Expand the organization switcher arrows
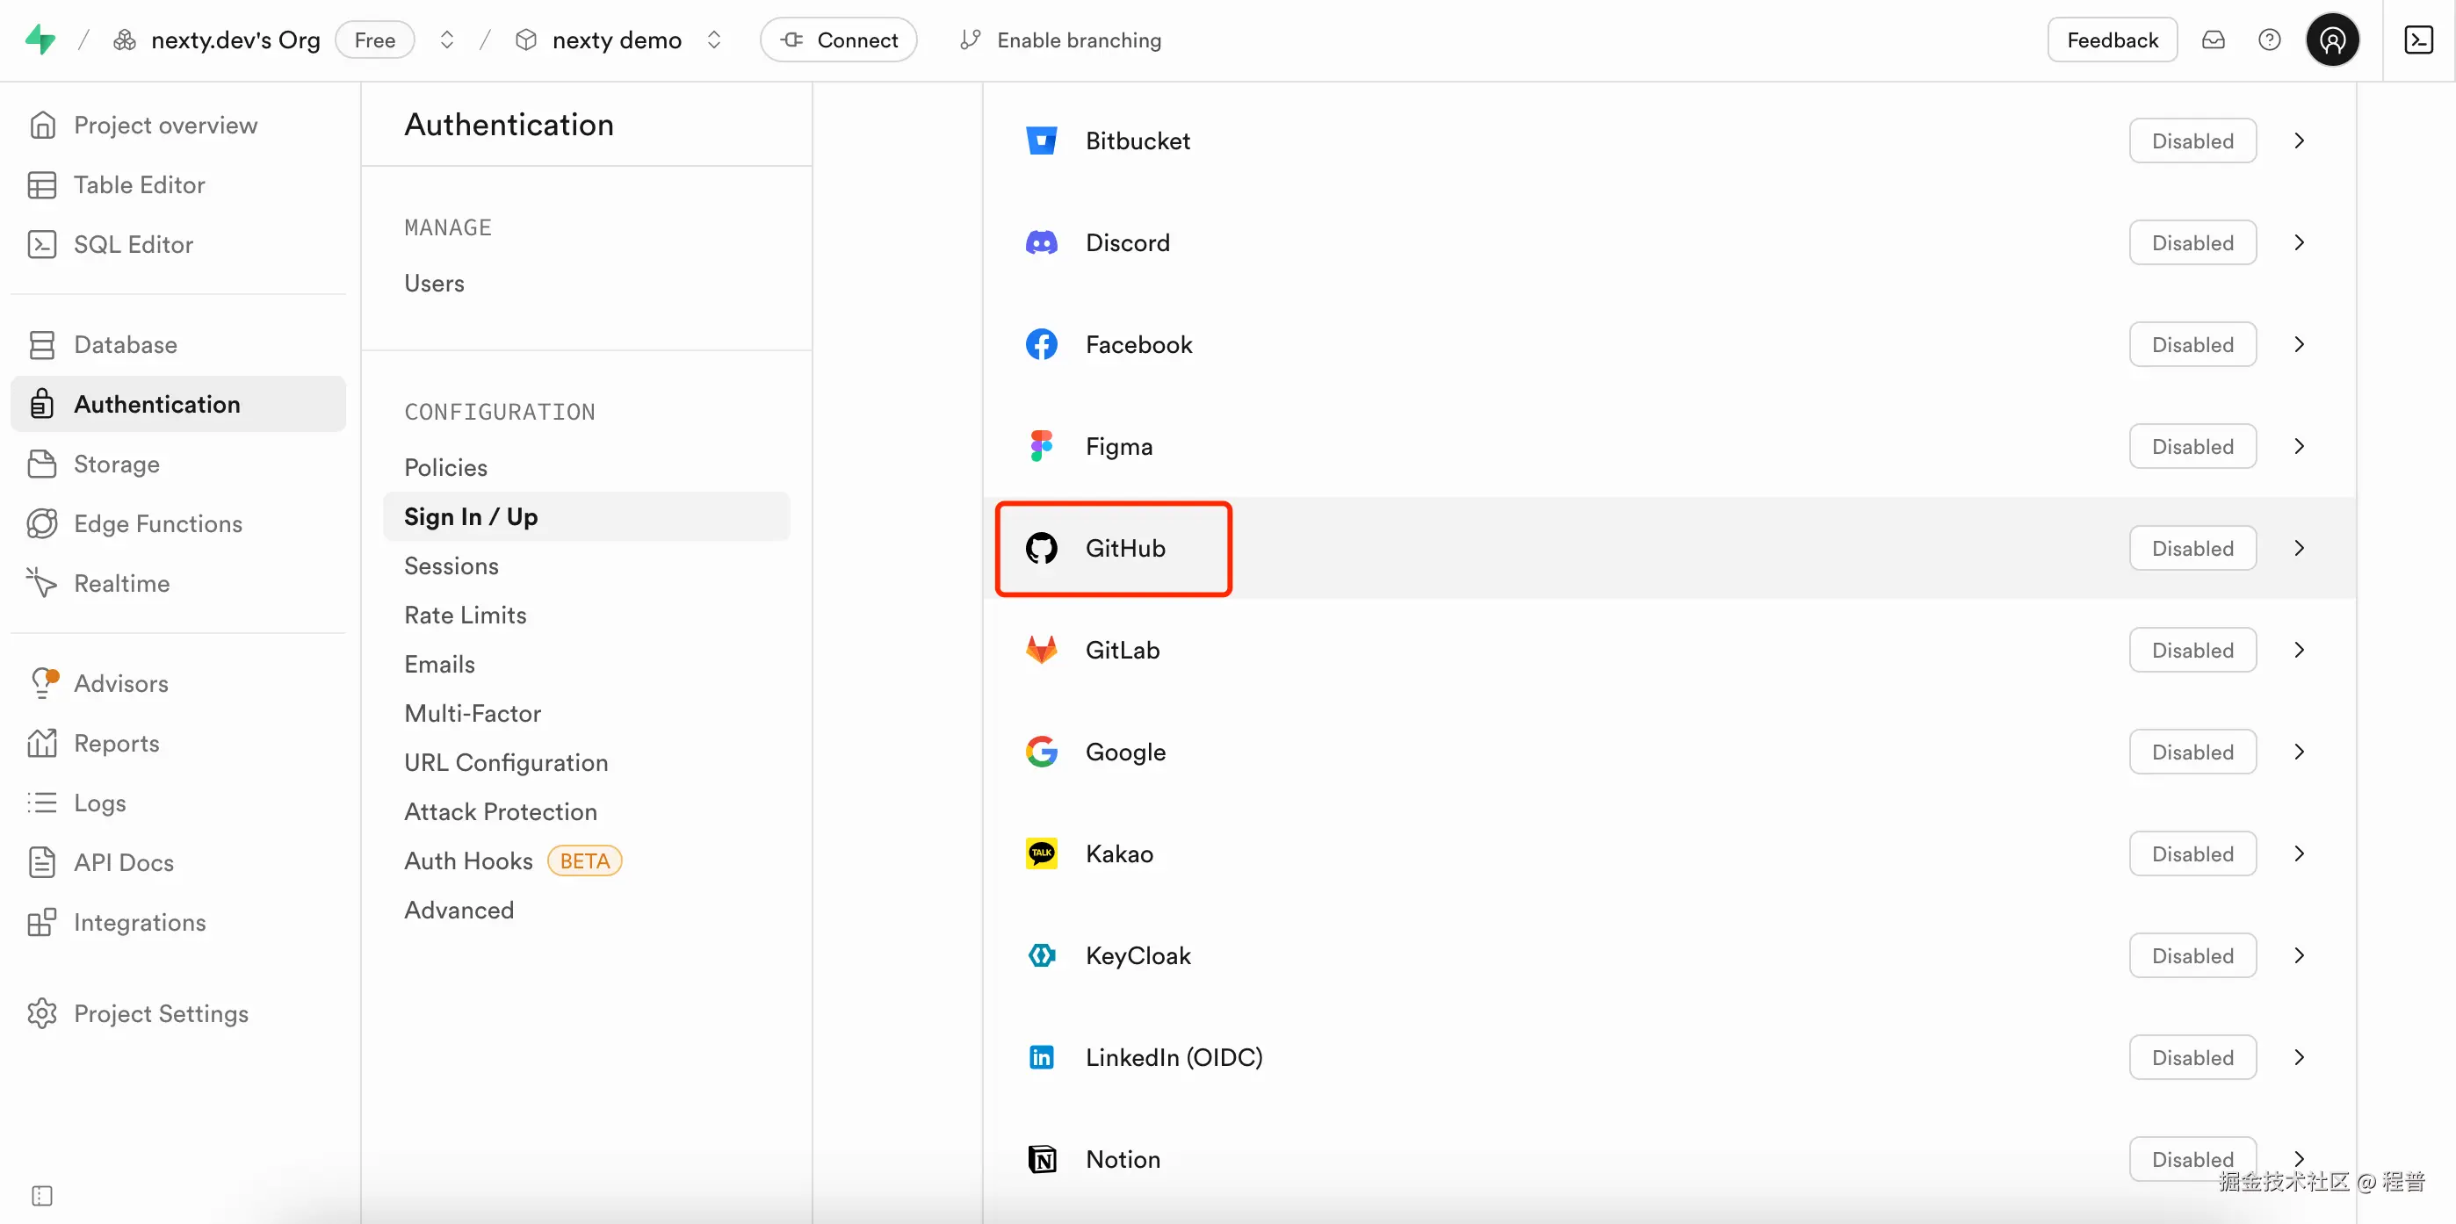 pos(446,40)
